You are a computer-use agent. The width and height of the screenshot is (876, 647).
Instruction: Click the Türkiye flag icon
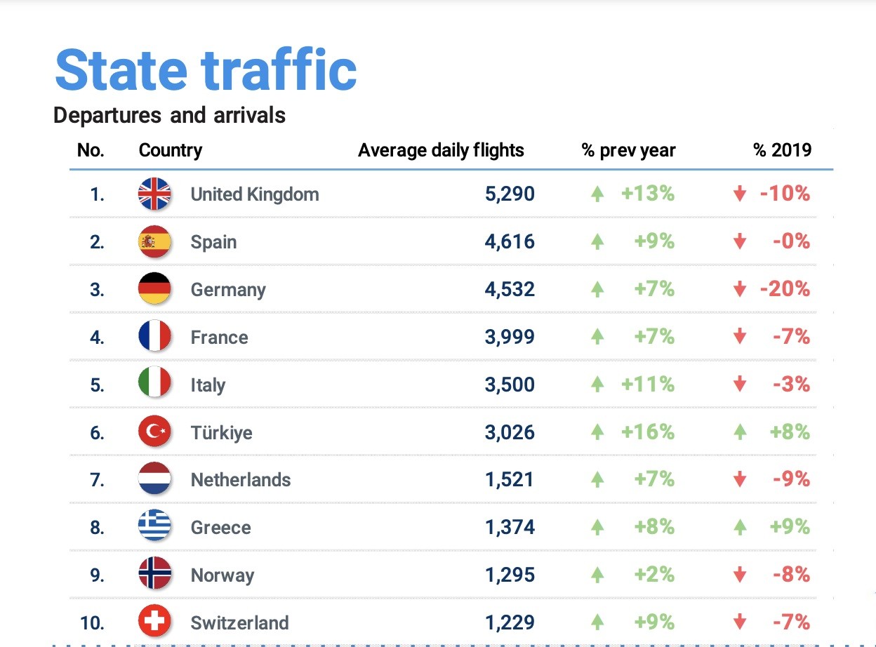154,432
